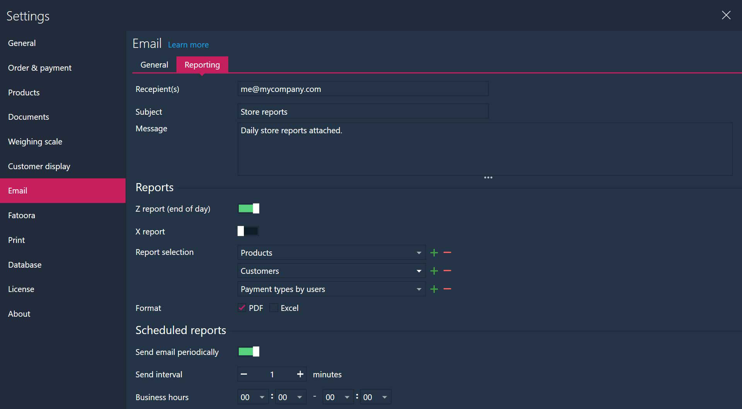The height and width of the screenshot is (409, 742).
Task: Click the Recipient(s) email field
Action: point(363,89)
